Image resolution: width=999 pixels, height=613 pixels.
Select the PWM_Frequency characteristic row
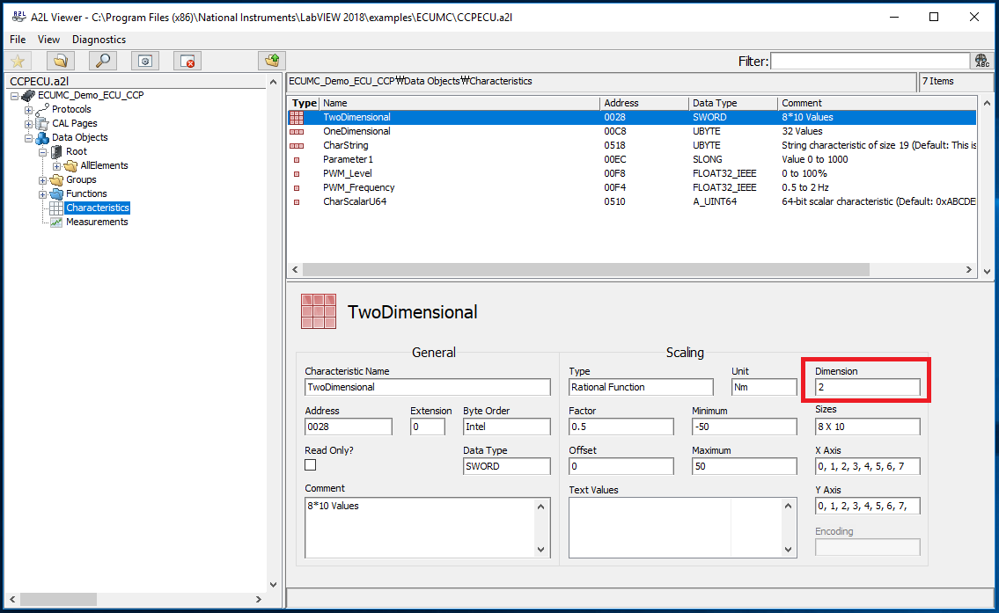pos(358,187)
